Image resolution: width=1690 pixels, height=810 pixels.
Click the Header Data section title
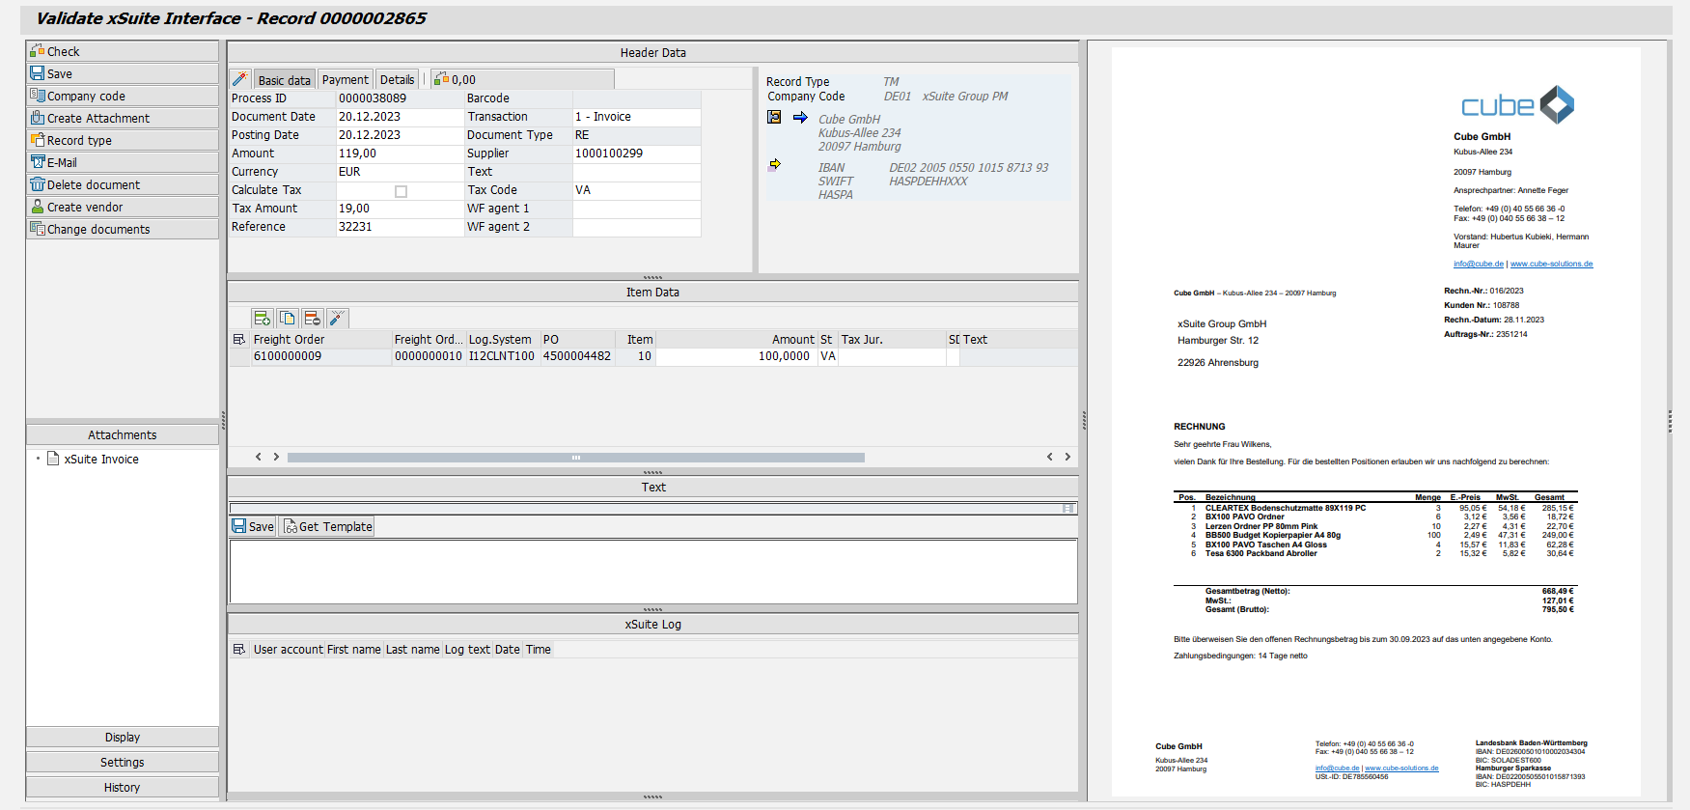[653, 52]
